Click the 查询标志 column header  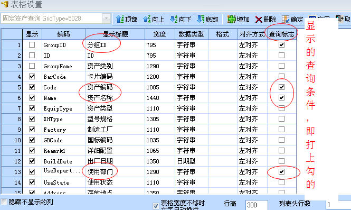click(282, 34)
